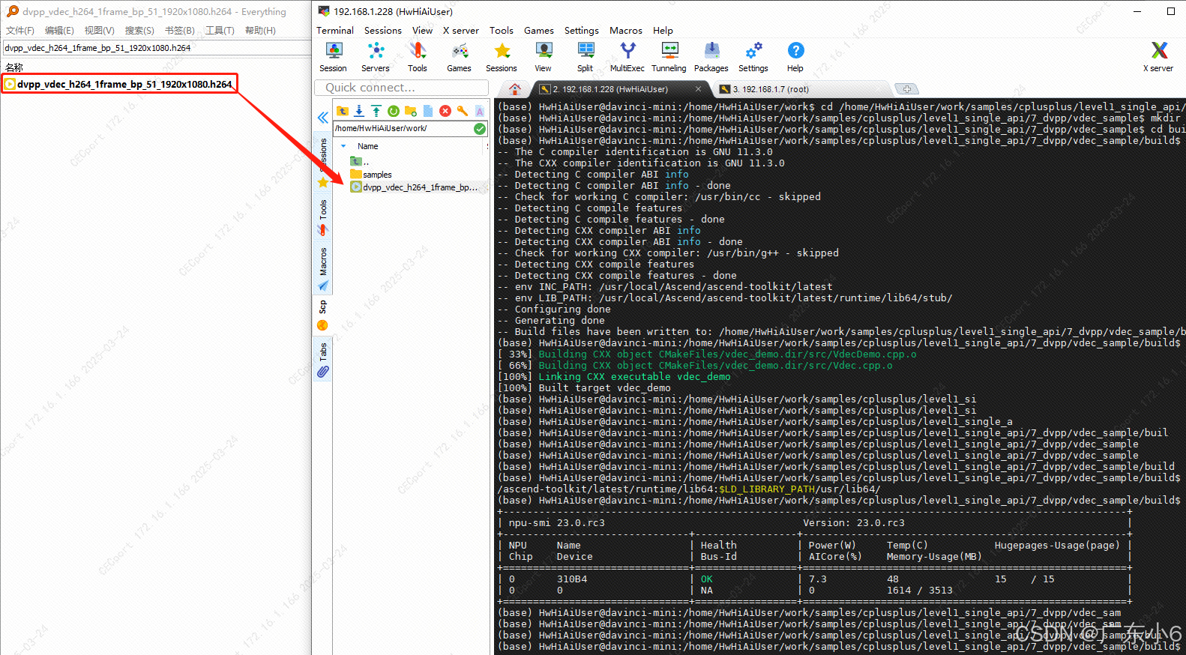Open Games menu in menu bar
The image size is (1186, 655).
(x=539, y=31)
